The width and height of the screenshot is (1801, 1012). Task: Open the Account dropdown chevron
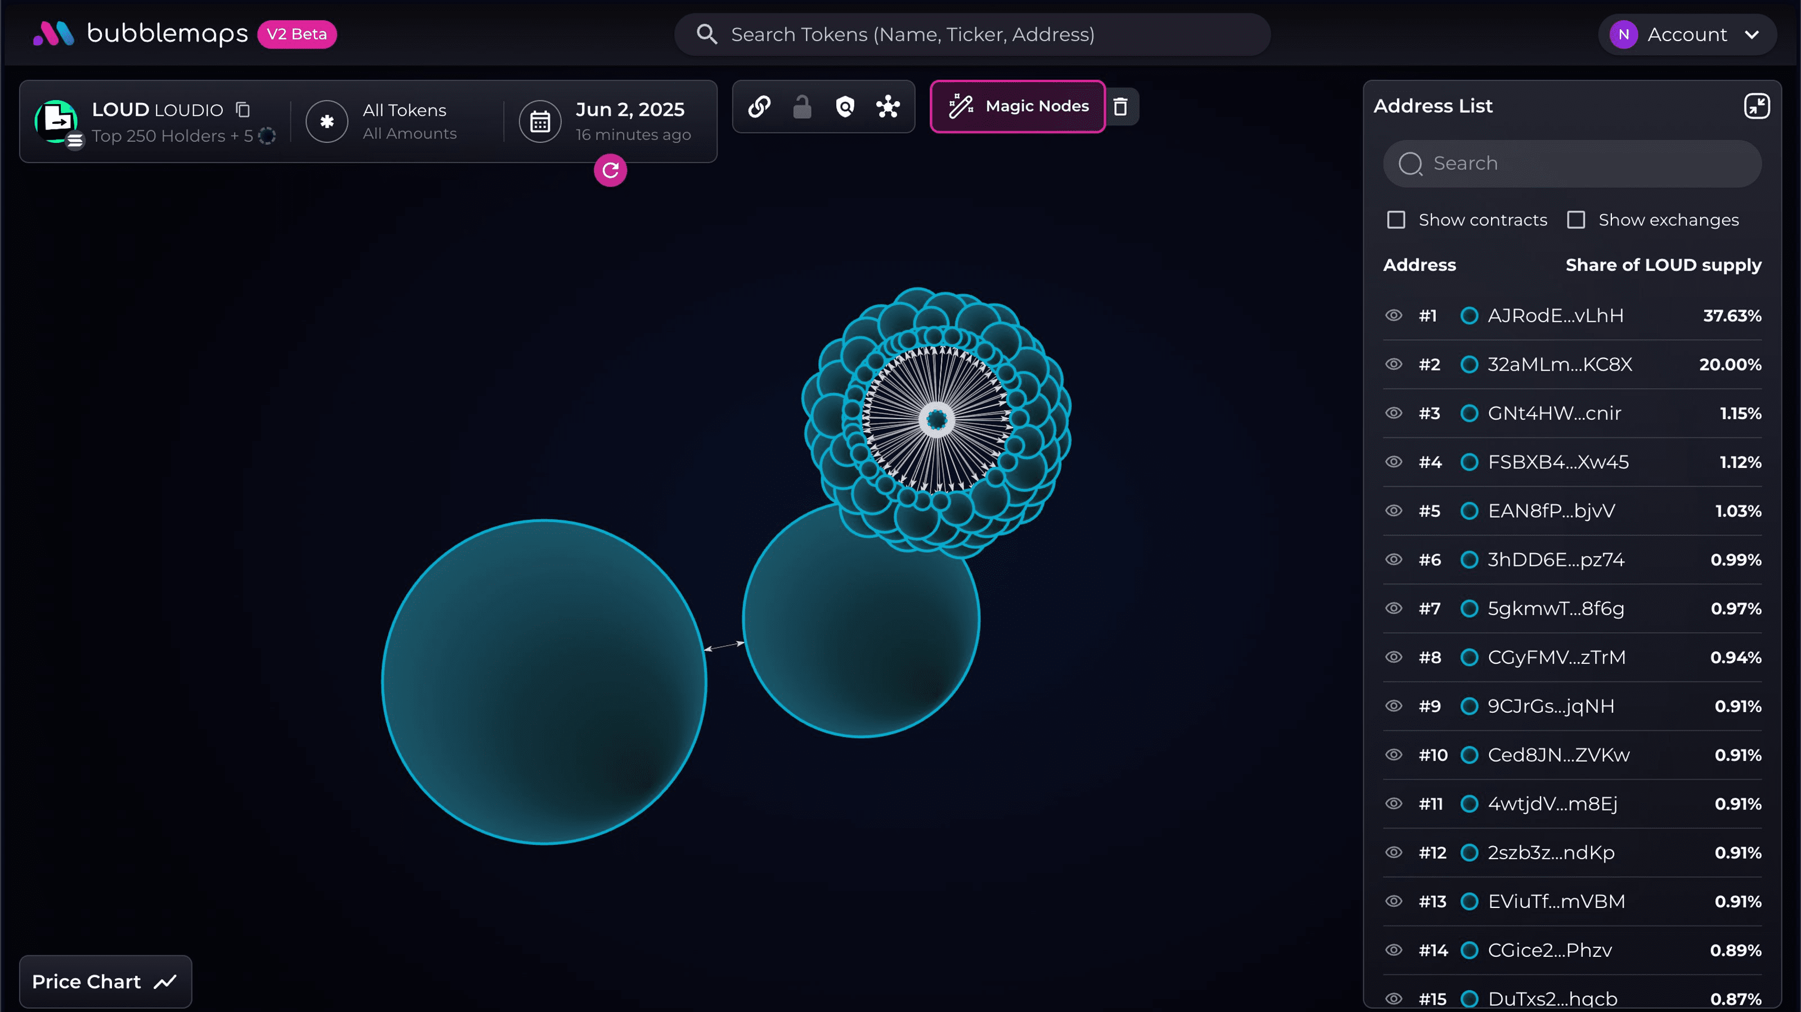[x=1751, y=34]
